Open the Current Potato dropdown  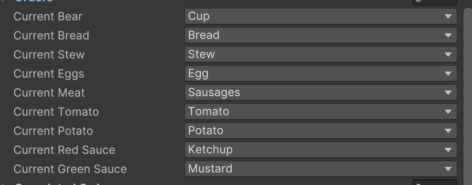pyautogui.click(x=321, y=131)
